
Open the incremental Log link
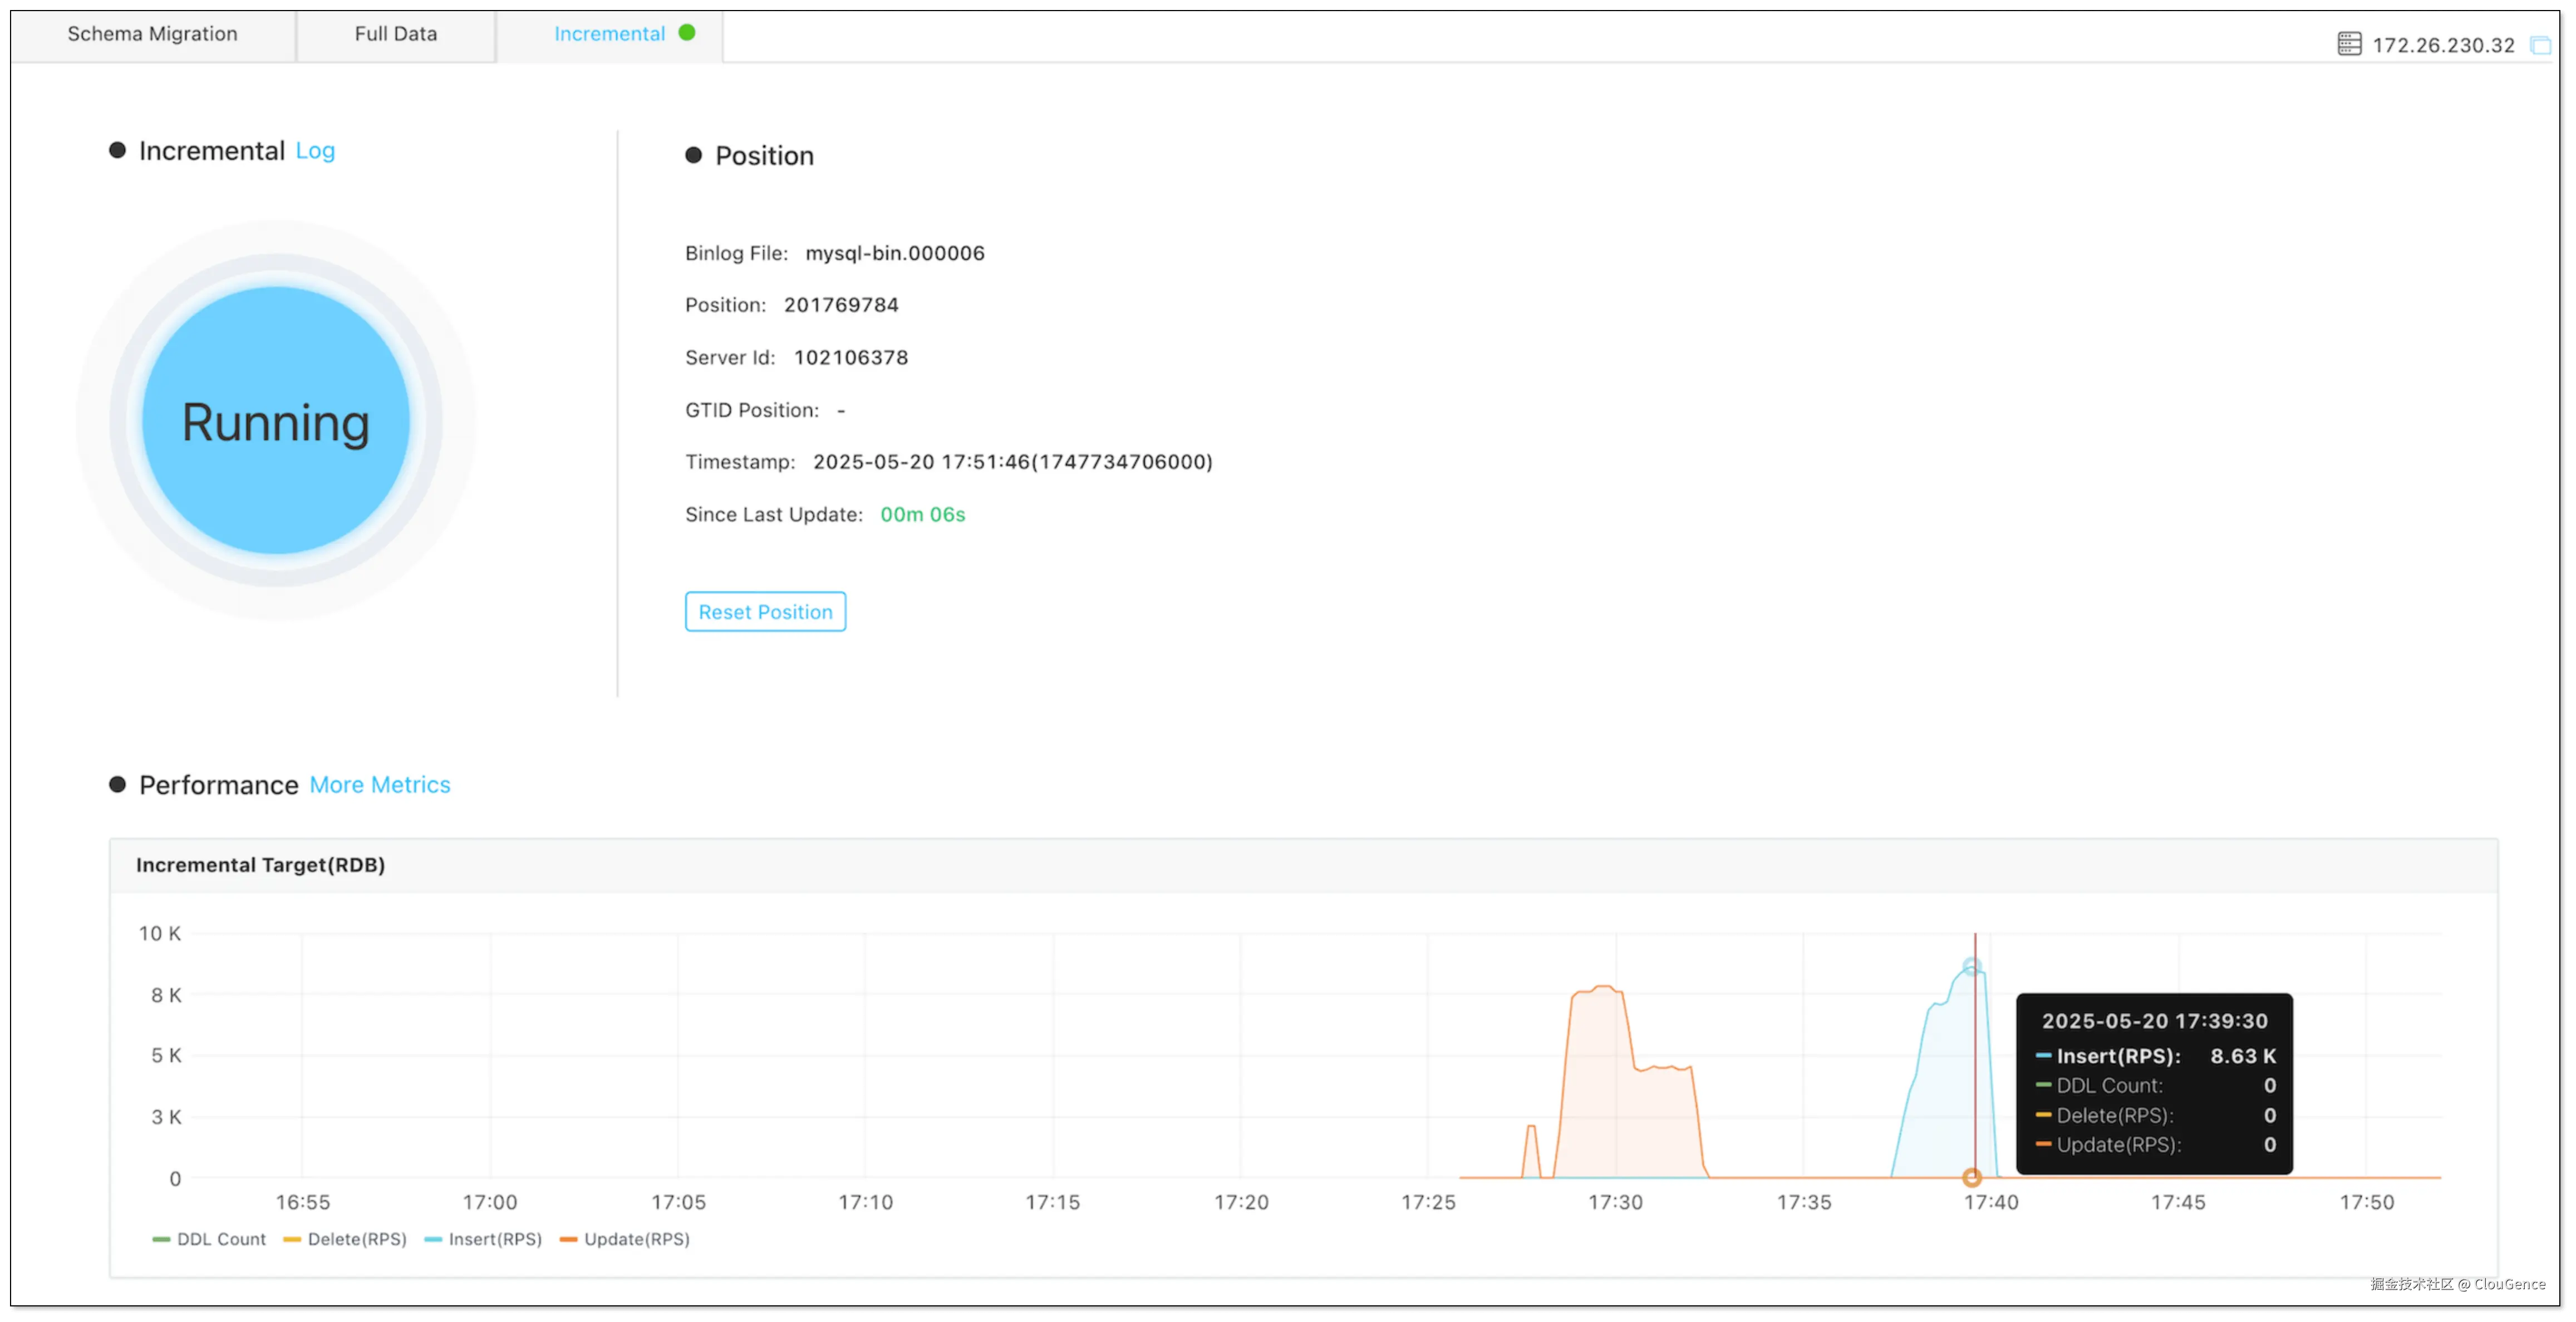[x=315, y=151]
